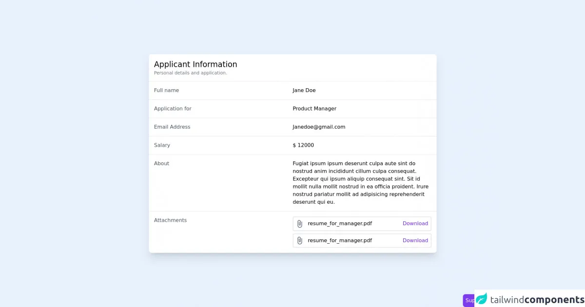Click the Attachments label
Image resolution: width=585 pixels, height=307 pixels.
(171, 220)
